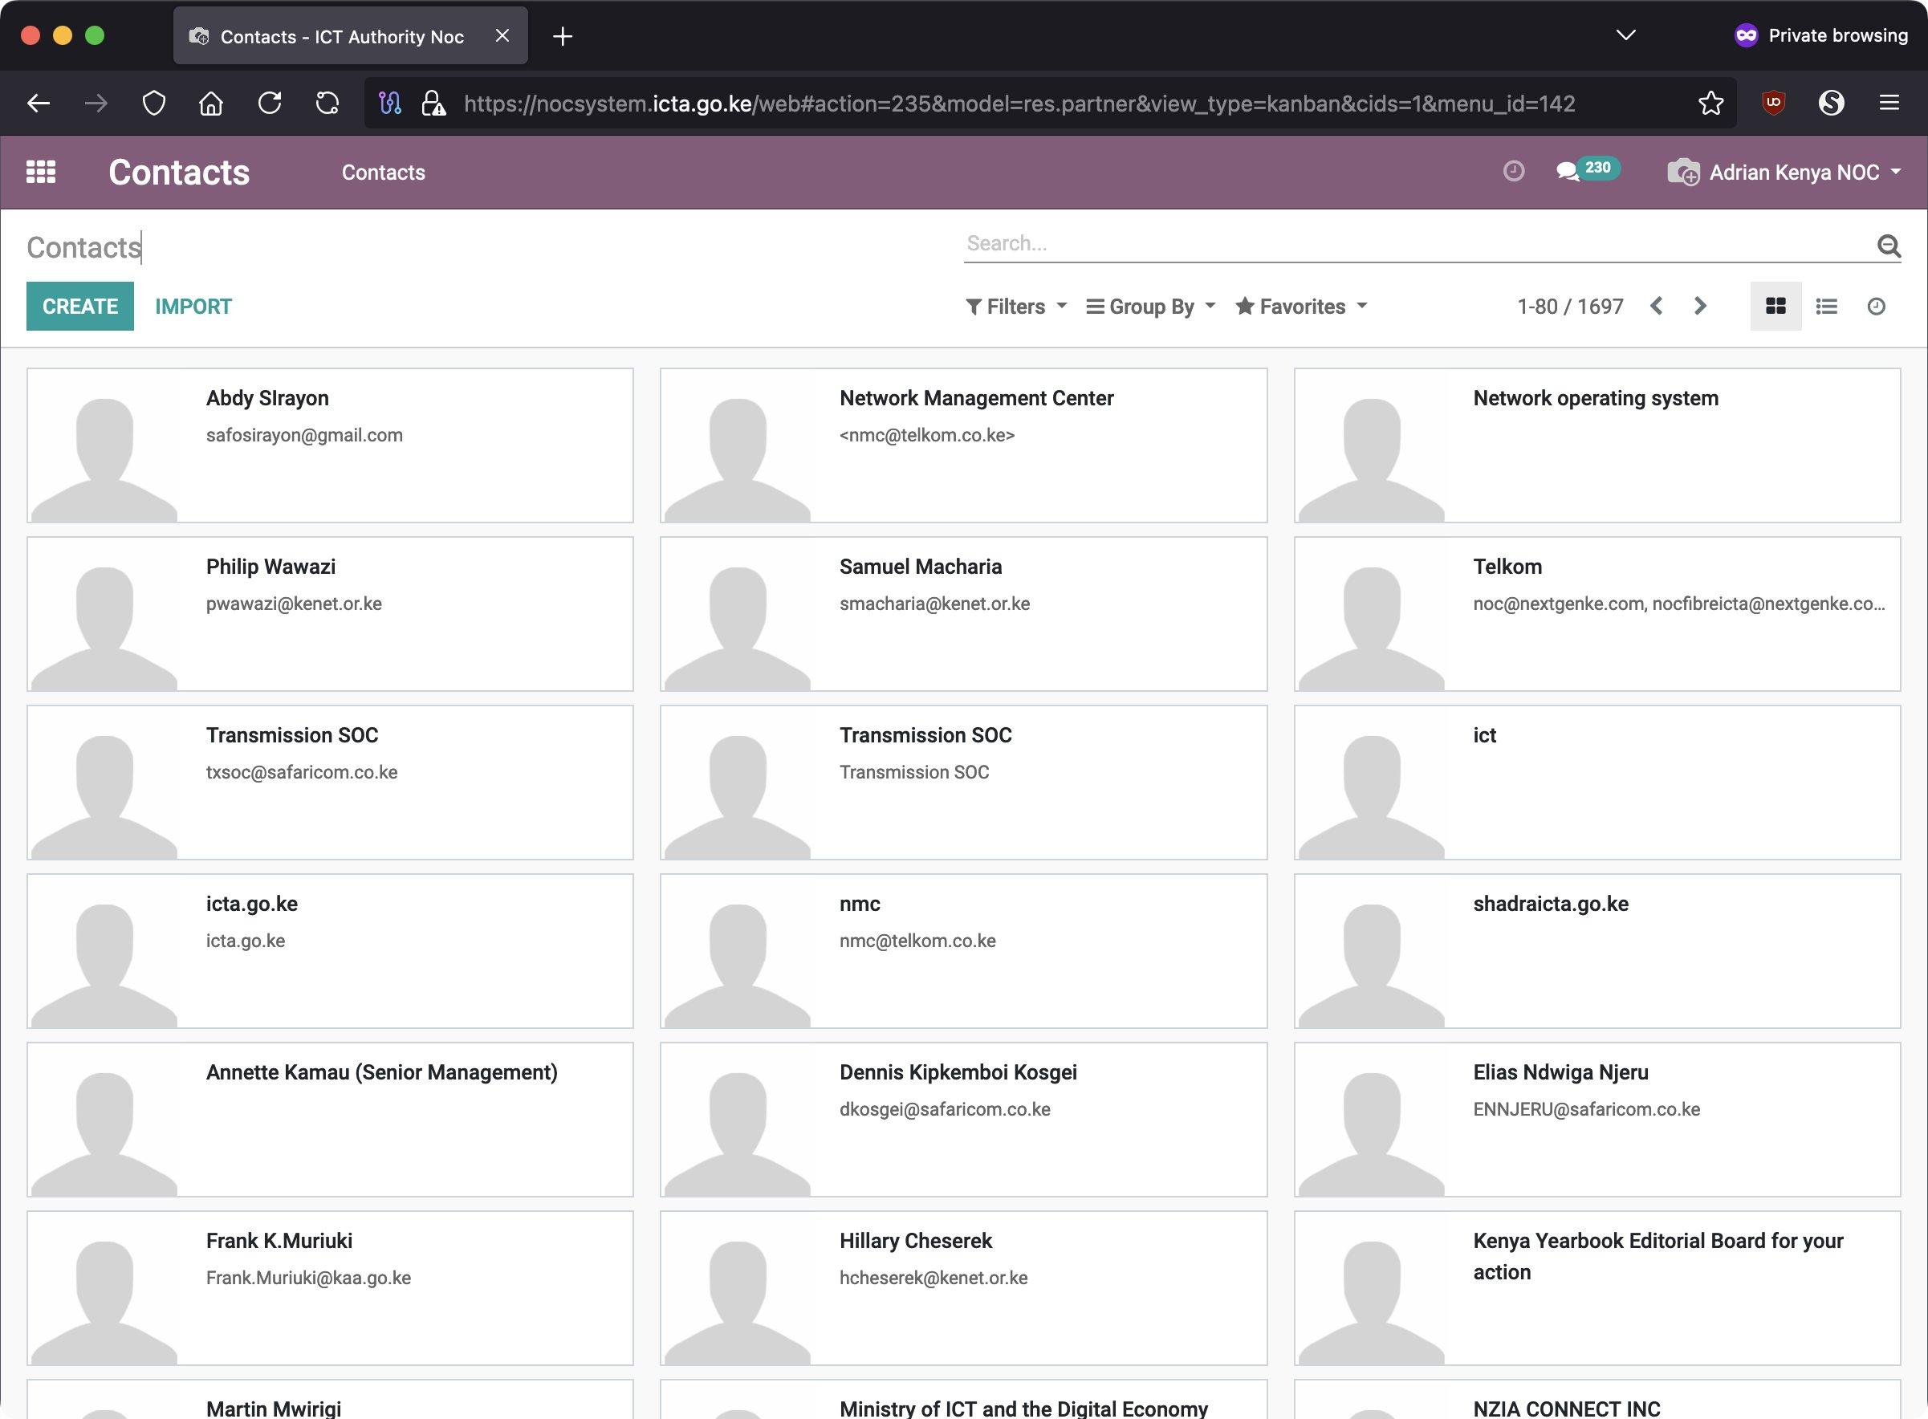Click the search magnifier icon
Screen dimensions: 1928x1419
coord(1888,246)
